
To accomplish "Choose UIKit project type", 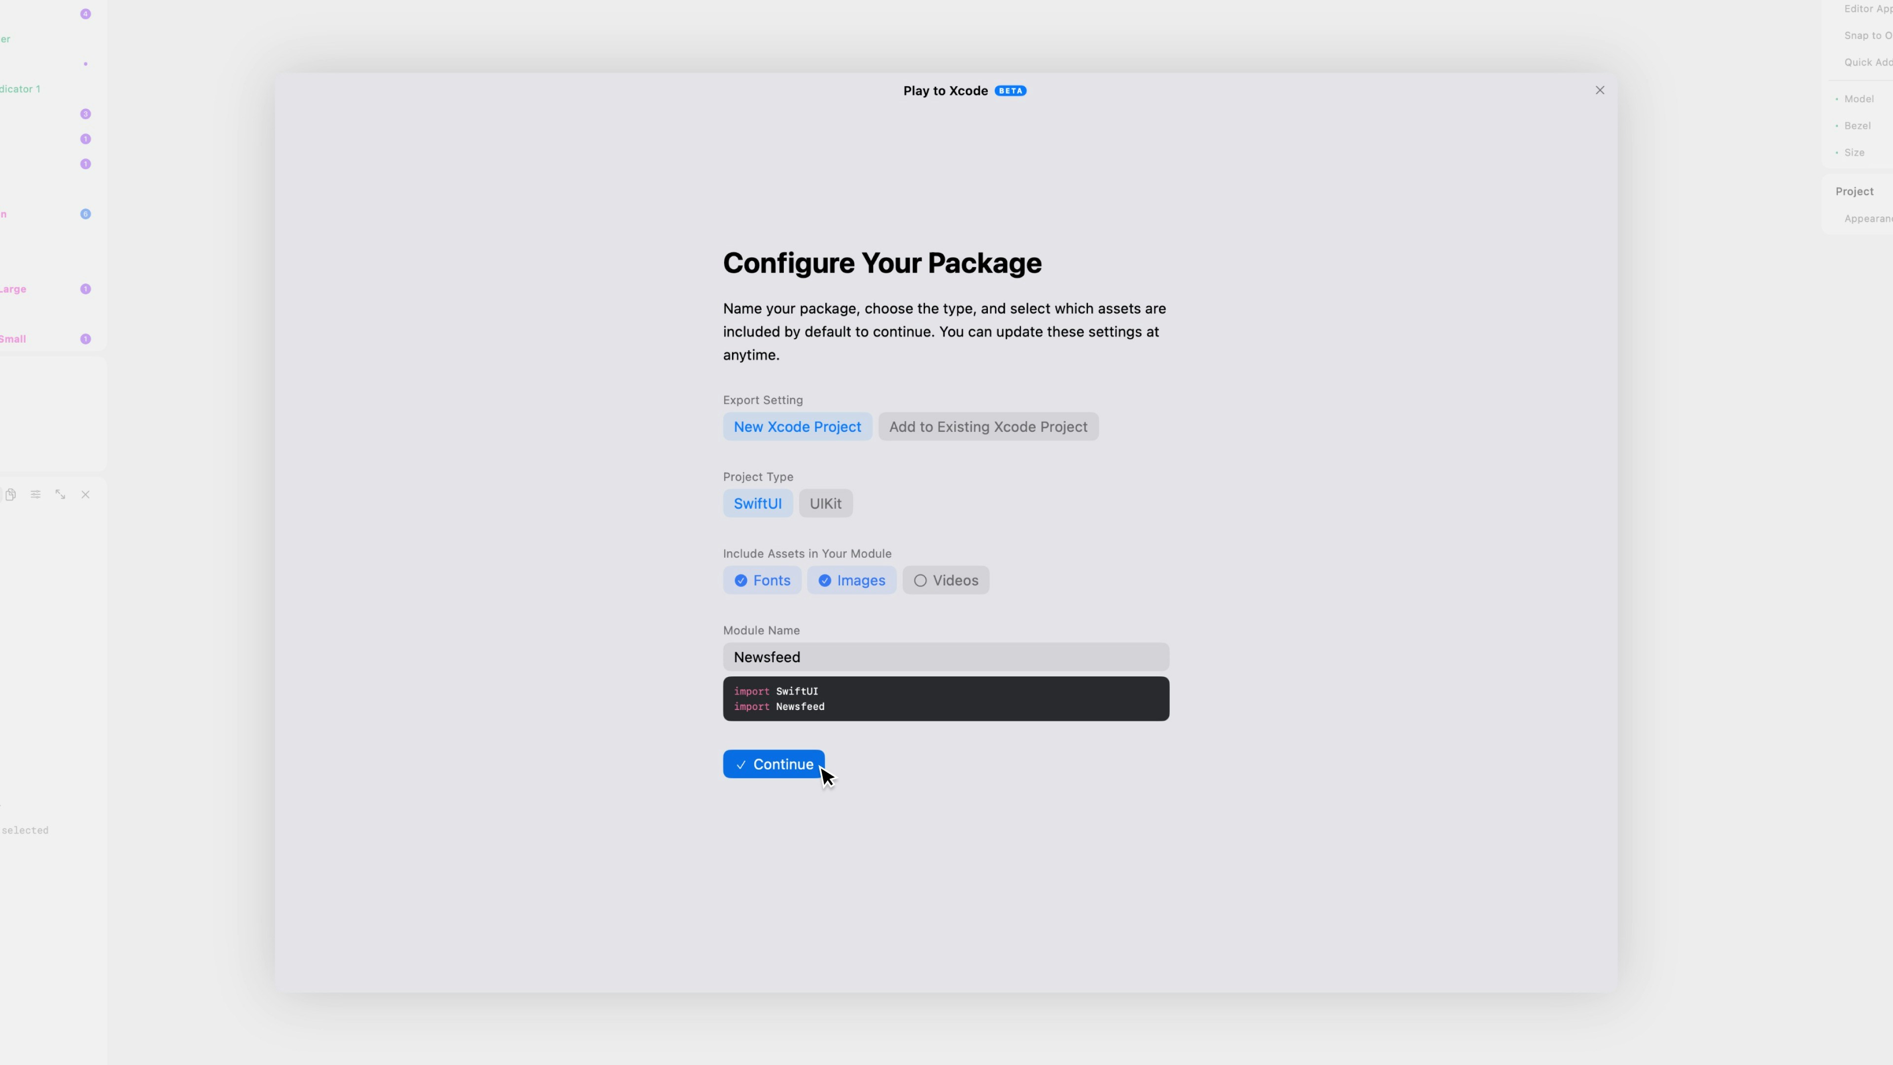I will [825, 503].
